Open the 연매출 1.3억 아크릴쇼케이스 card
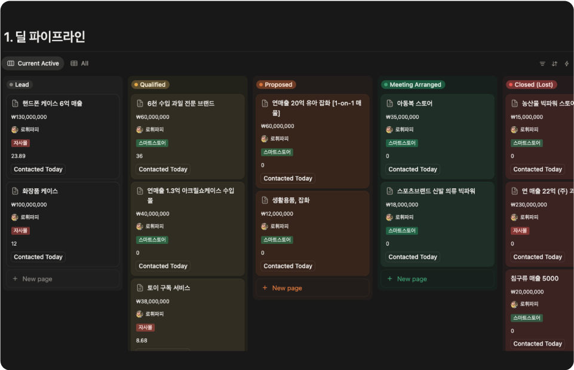This screenshot has width=574, height=370. point(188,228)
